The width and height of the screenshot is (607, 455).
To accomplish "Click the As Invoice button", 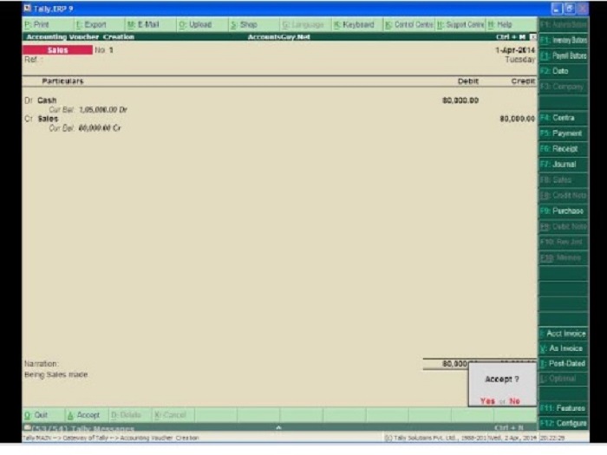I will tap(564, 348).
